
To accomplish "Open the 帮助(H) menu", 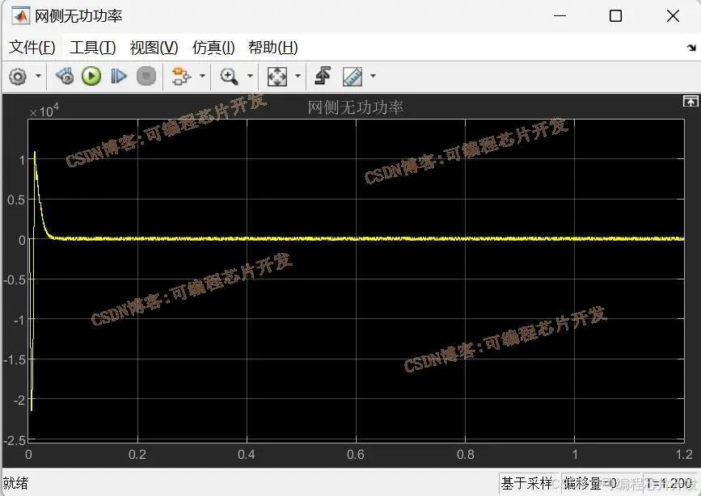I will [273, 48].
